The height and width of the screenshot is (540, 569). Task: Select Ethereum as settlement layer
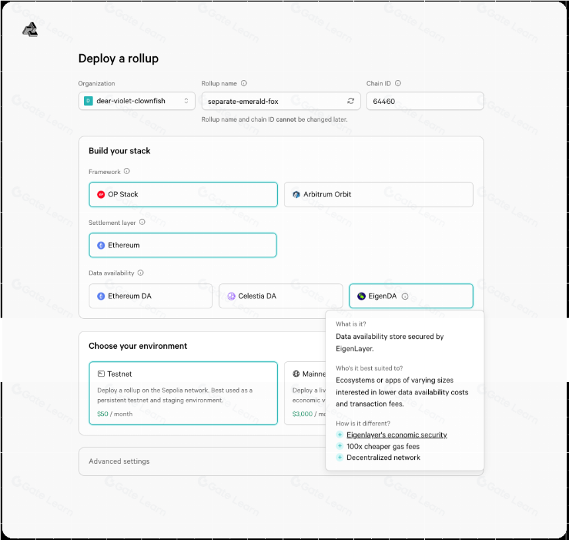pos(183,246)
